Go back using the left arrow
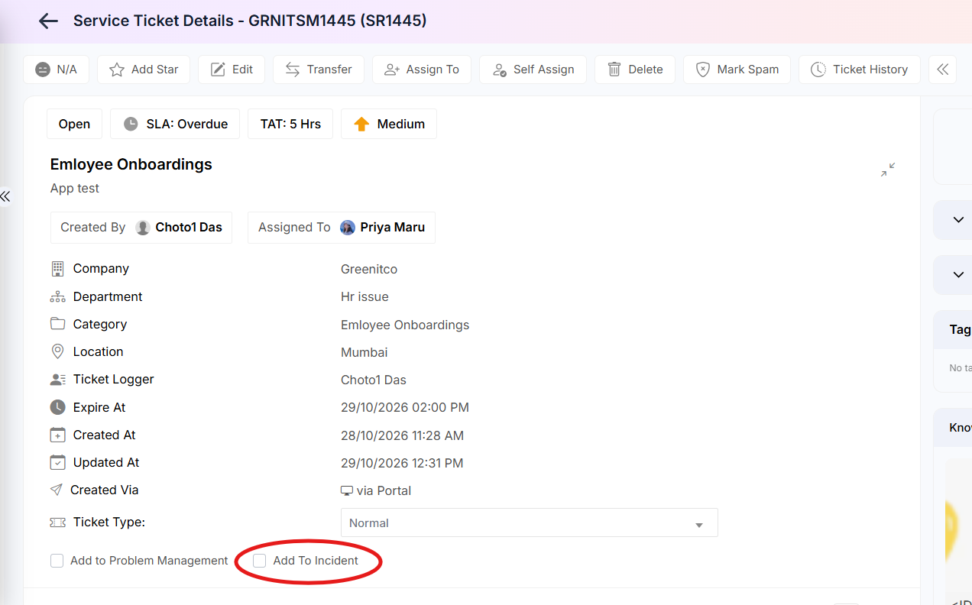 [x=48, y=21]
